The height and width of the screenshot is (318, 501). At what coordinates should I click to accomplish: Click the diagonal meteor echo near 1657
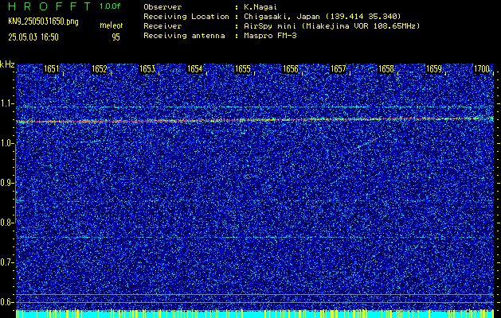point(366,142)
